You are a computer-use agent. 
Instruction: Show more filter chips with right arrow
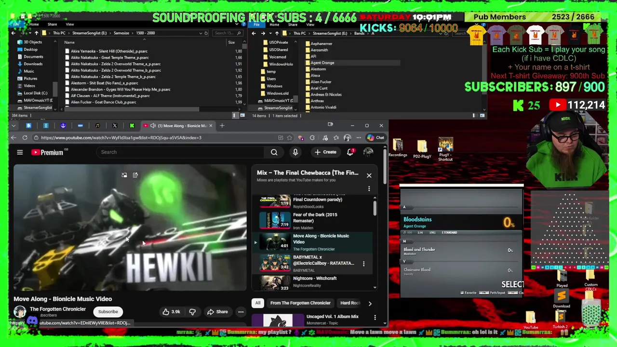370,304
